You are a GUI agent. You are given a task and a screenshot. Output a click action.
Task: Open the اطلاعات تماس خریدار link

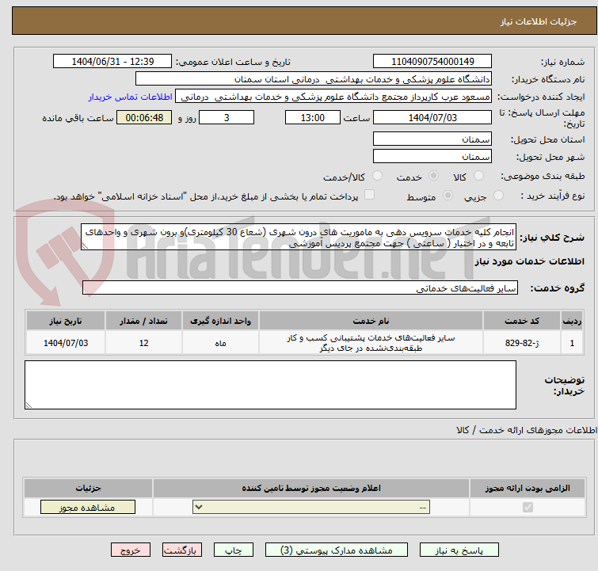[x=131, y=97]
